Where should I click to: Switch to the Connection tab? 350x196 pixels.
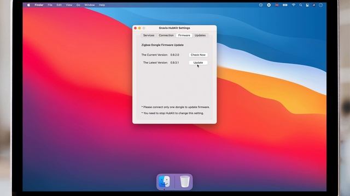(166, 35)
